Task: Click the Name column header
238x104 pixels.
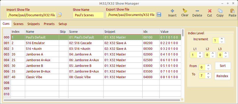Action: pos(42,31)
